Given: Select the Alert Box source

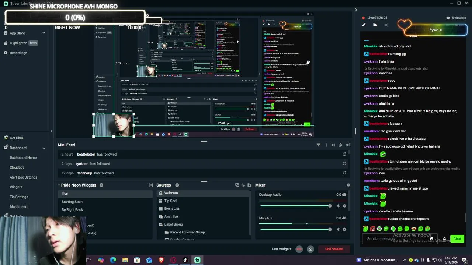Looking at the screenshot, I should point(203,216).
